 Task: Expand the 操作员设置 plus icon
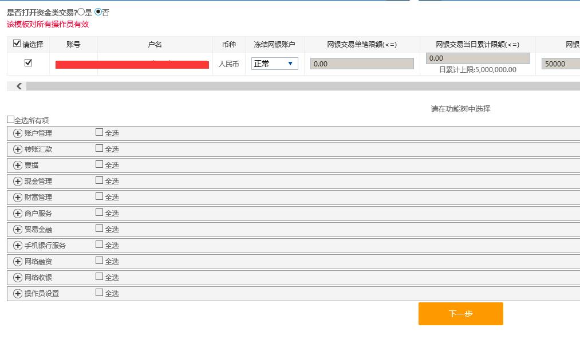click(x=18, y=294)
